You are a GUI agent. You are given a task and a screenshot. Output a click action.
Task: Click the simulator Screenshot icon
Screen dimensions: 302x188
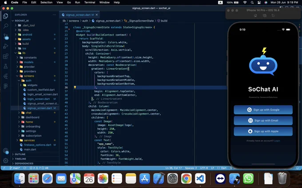coord(265,16)
